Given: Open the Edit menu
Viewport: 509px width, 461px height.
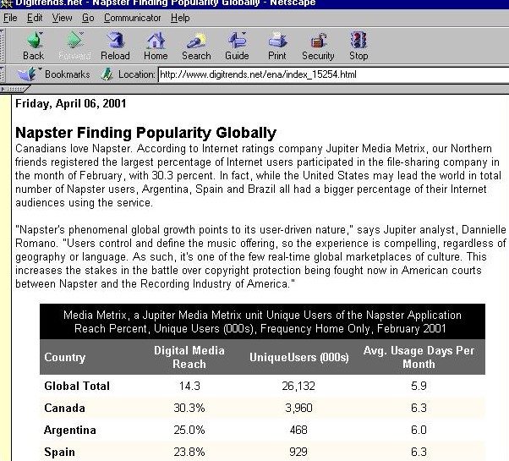Looking at the screenshot, I should (35, 18).
